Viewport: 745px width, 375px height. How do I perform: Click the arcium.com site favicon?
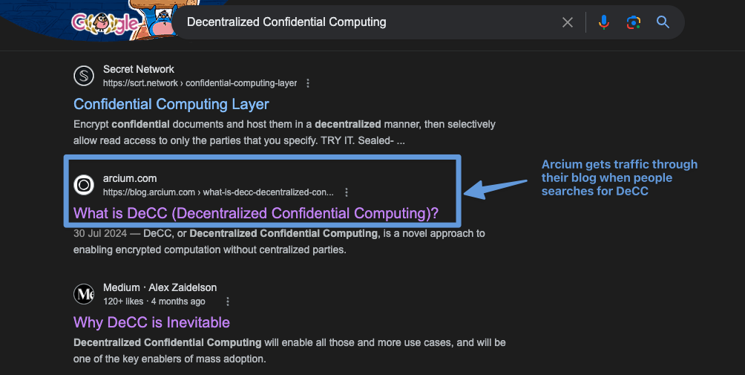(x=84, y=185)
